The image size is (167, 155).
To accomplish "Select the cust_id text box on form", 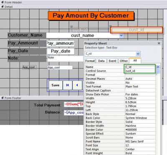I will point(137,30).
